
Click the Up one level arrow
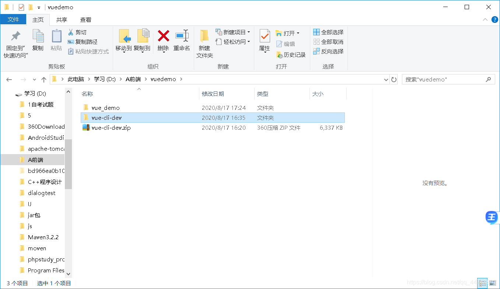coord(44,79)
